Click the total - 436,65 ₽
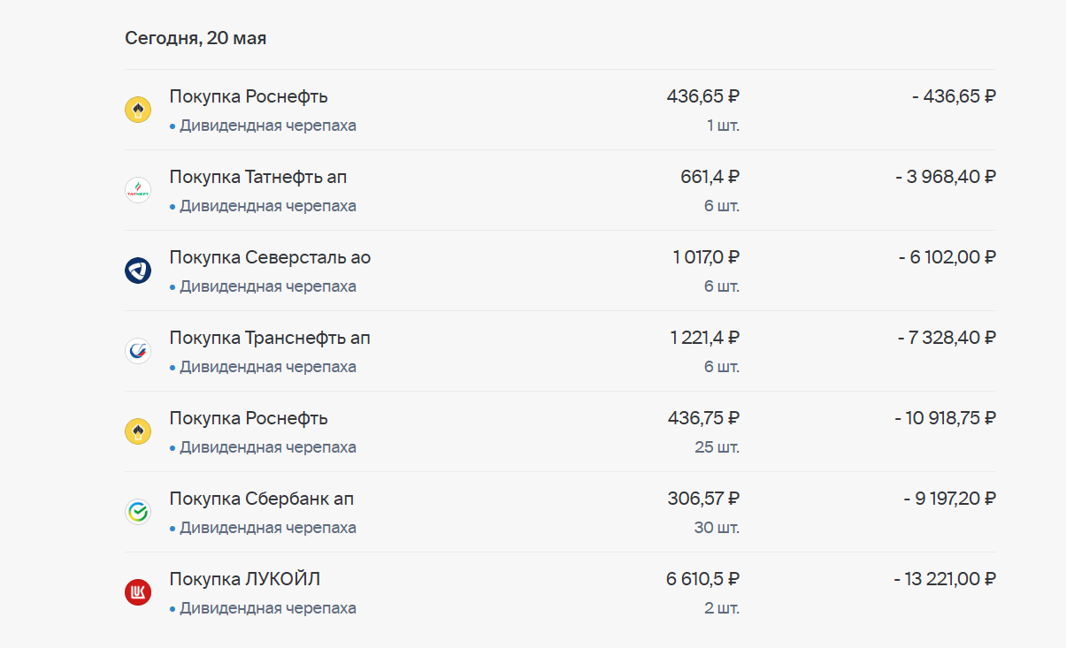 point(954,96)
